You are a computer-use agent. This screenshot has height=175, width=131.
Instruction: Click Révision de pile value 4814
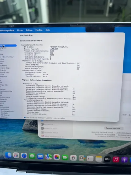point(52,55)
